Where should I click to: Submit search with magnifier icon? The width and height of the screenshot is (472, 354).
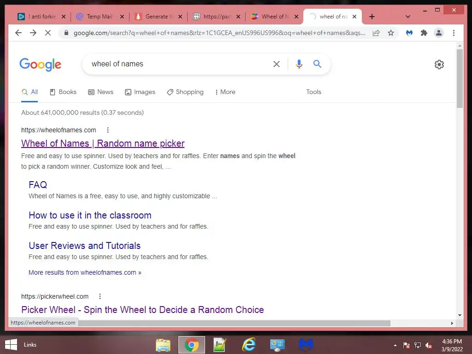tap(317, 64)
